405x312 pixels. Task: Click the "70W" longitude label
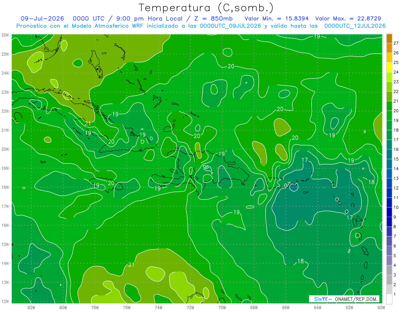click(222, 307)
